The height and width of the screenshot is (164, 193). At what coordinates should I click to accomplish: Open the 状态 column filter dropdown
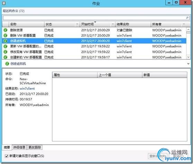click(x=77, y=24)
